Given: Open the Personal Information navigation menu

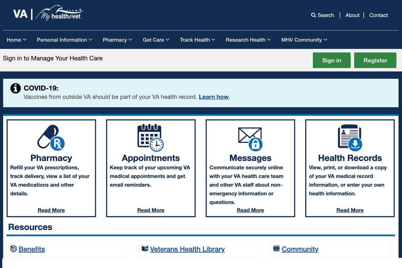Looking at the screenshot, I should point(64,40).
